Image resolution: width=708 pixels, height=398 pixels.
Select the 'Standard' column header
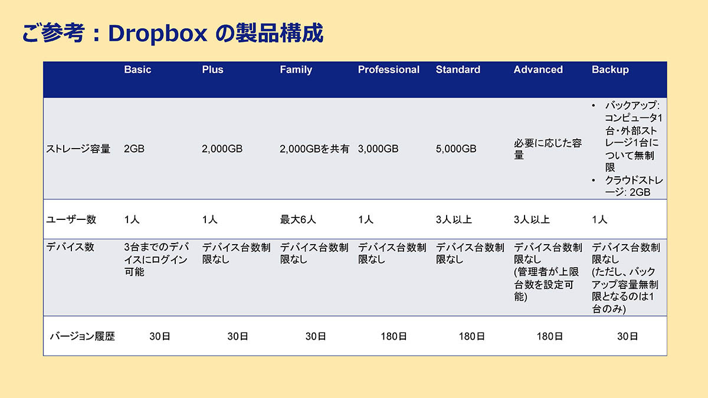click(x=458, y=70)
